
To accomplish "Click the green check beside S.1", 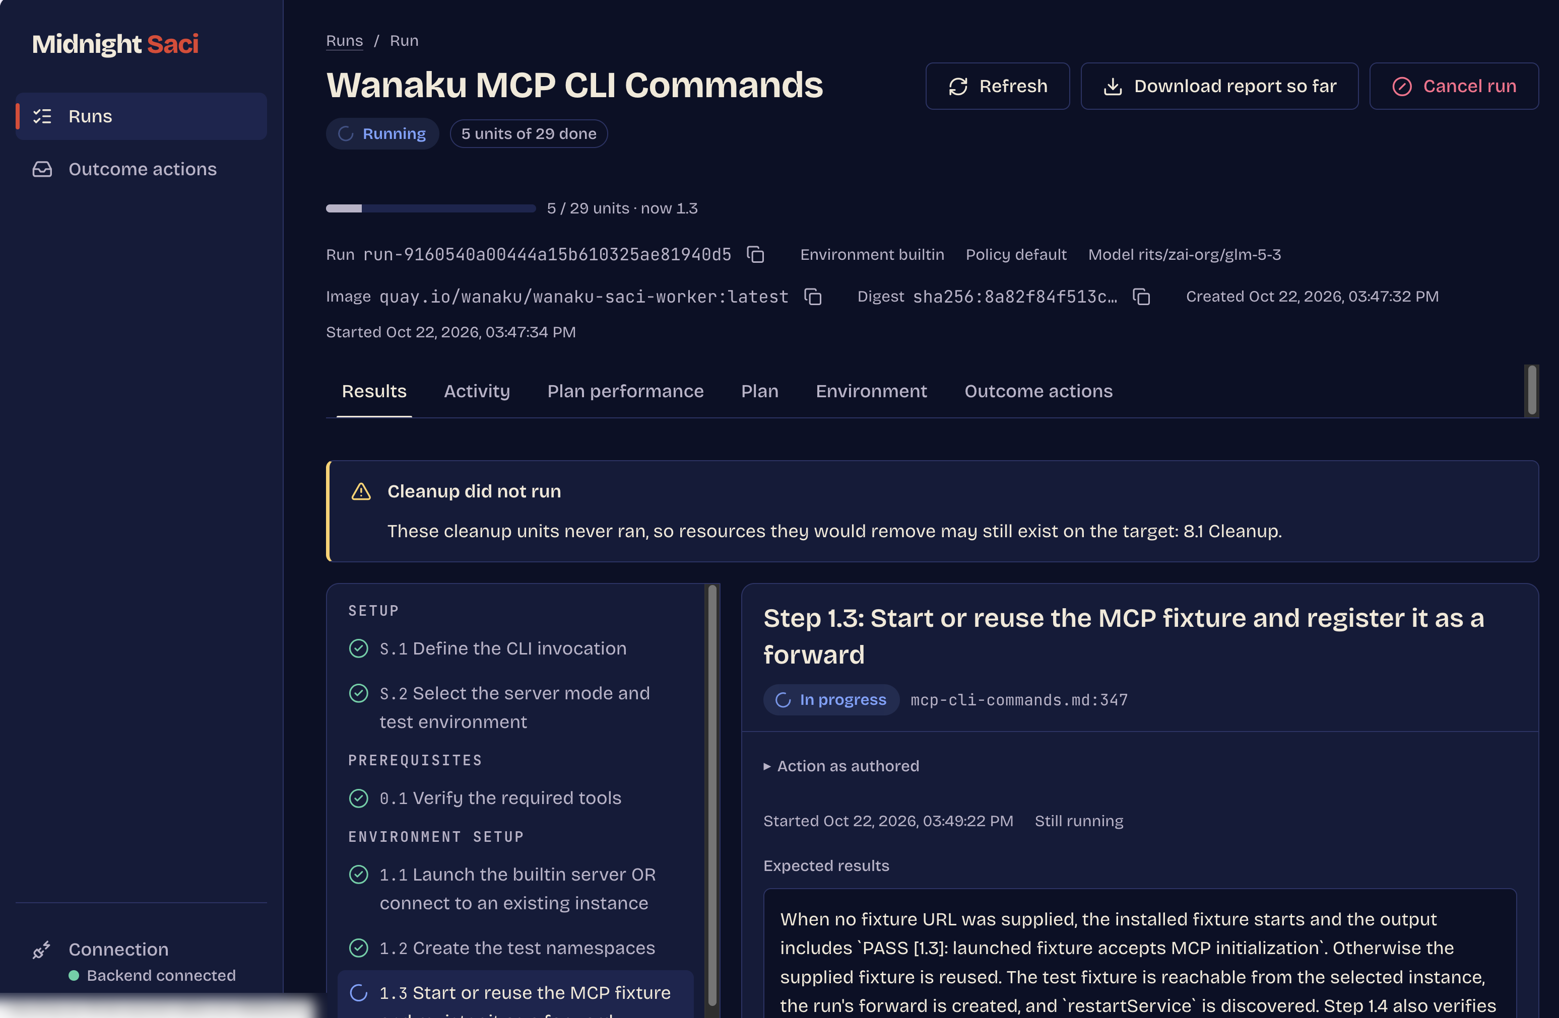I will 358,649.
